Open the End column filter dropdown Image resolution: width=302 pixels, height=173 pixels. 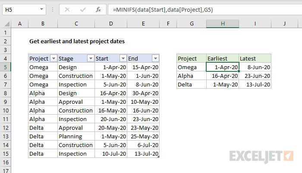(x=155, y=58)
